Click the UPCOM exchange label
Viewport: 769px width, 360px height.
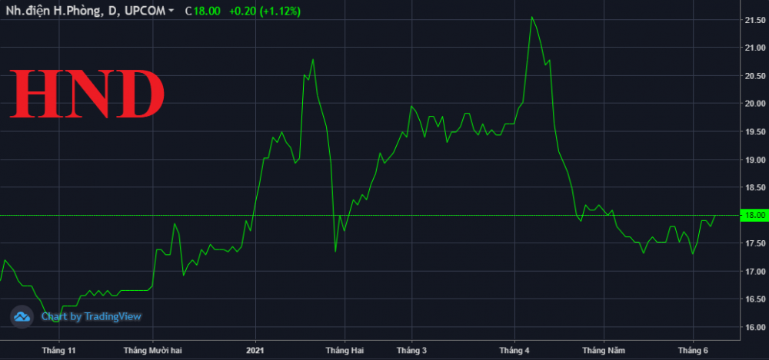145,12
